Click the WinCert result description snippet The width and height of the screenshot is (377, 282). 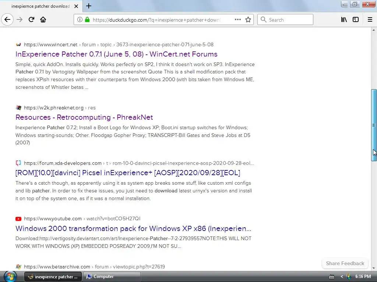point(135,76)
